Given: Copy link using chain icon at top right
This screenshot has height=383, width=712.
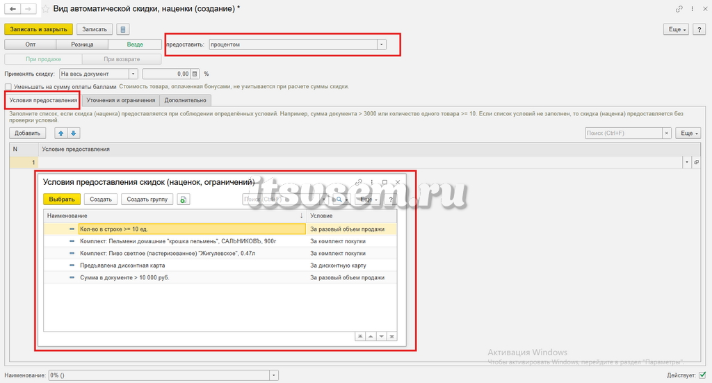Looking at the screenshot, I should coord(679,8).
